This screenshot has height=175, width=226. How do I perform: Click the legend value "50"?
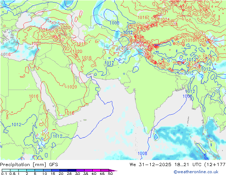[x=111, y=174]
